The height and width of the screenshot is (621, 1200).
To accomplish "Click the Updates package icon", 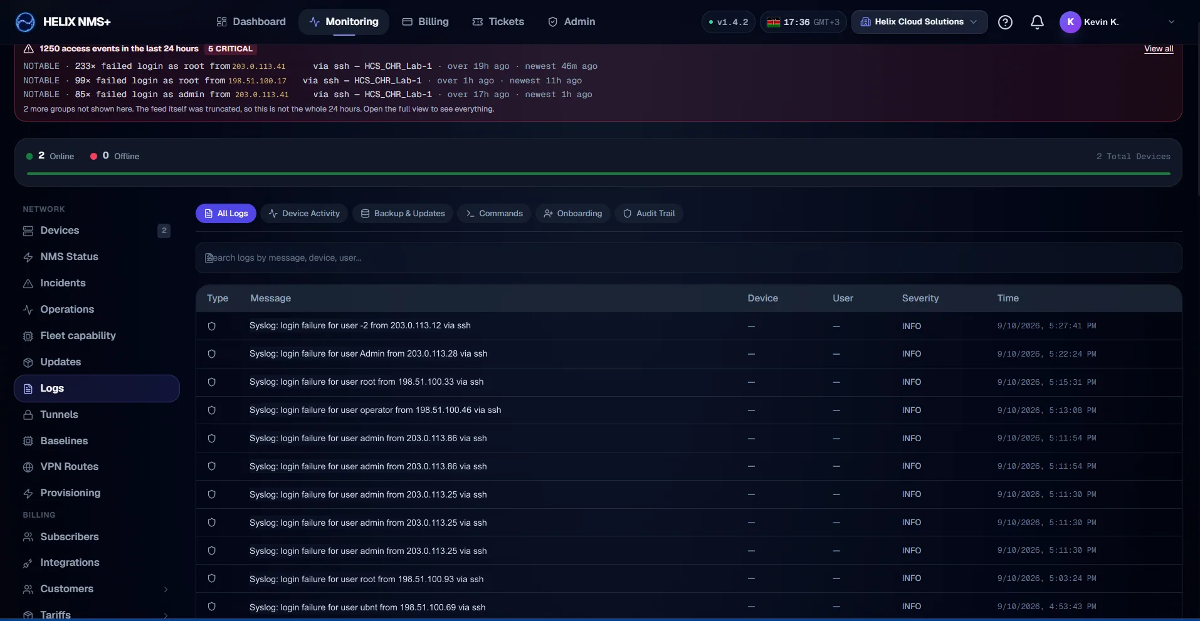I will [x=28, y=362].
